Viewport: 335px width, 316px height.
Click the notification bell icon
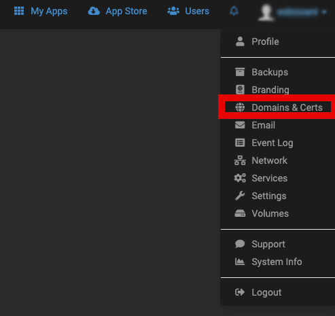(x=234, y=11)
